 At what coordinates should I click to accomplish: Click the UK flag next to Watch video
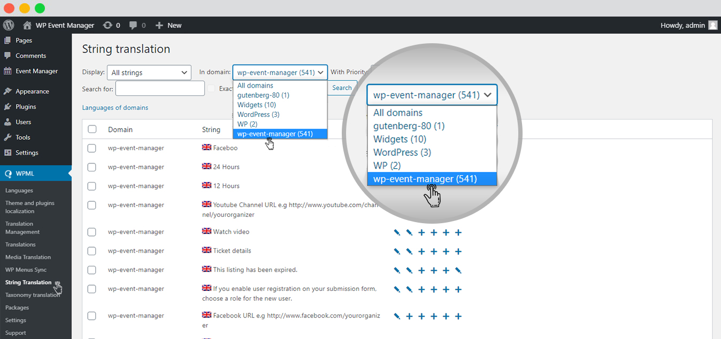point(206,231)
